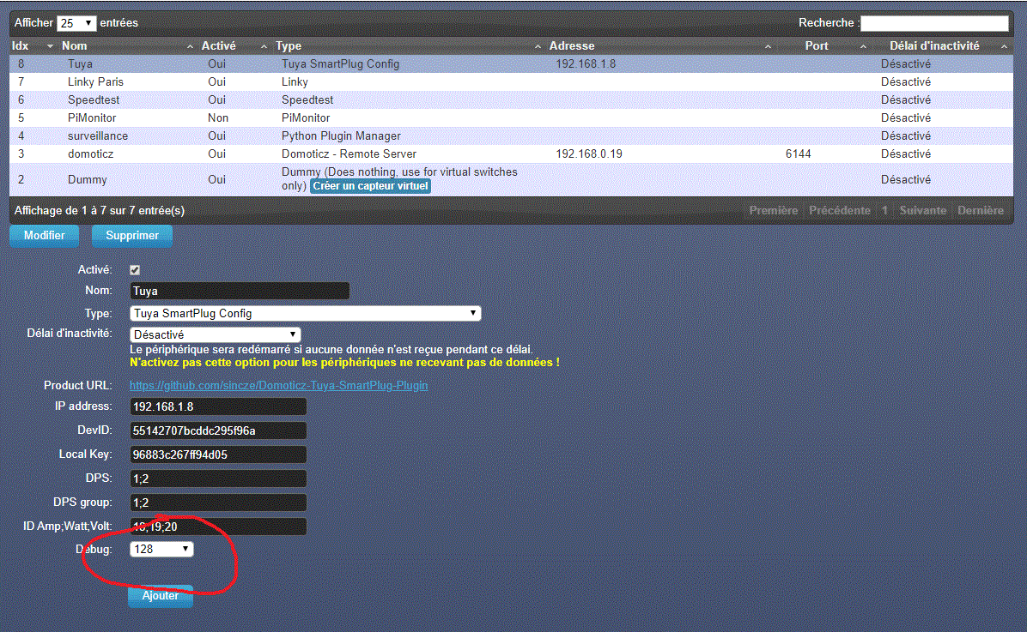Open the Type dropdown Tuya SmartPlug Config
The width and height of the screenshot is (1027, 632).
pos(305,313)
